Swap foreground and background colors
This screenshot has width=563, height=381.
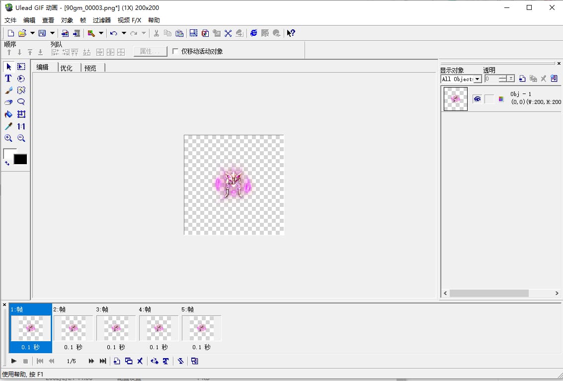(x=7, y=164)
